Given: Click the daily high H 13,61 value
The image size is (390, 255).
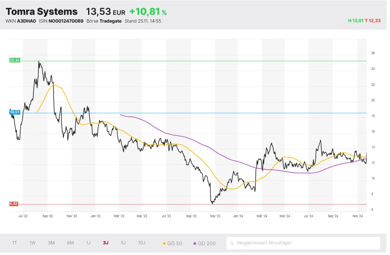Looking at the screenshot, I should coord(355,21).
